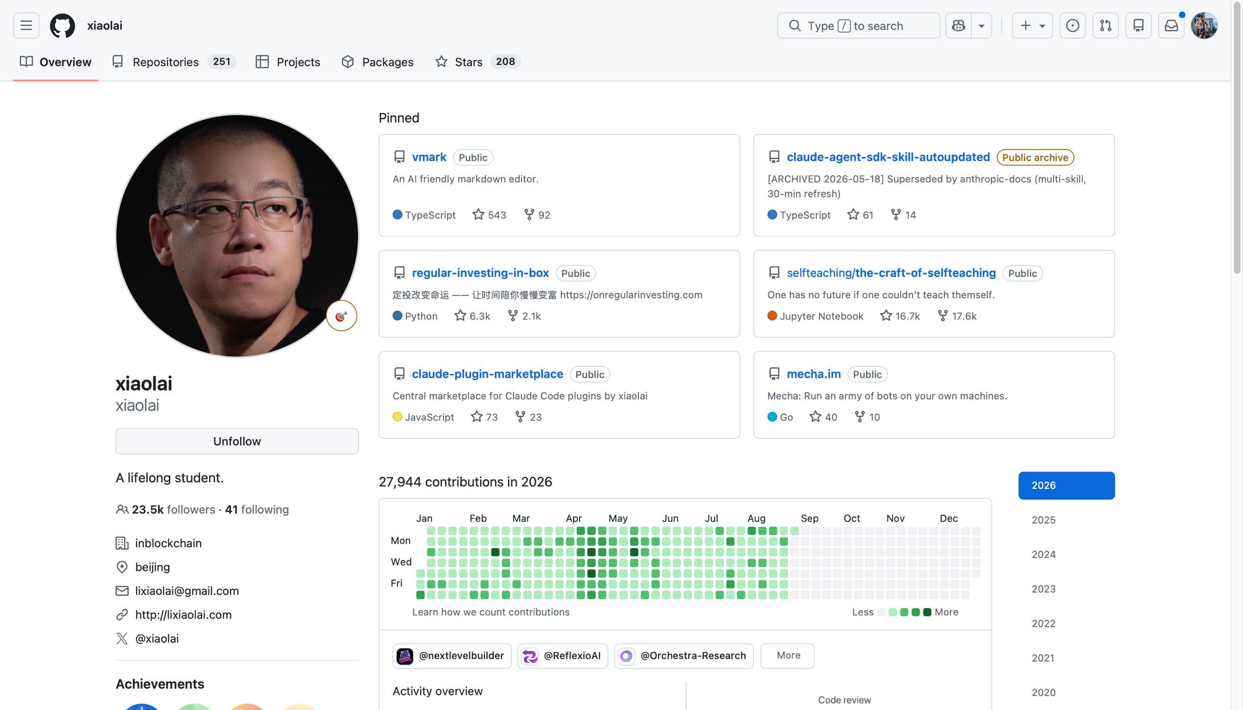Expand the More organizations dropdown
1243x710 pixels.
point(787,656)
